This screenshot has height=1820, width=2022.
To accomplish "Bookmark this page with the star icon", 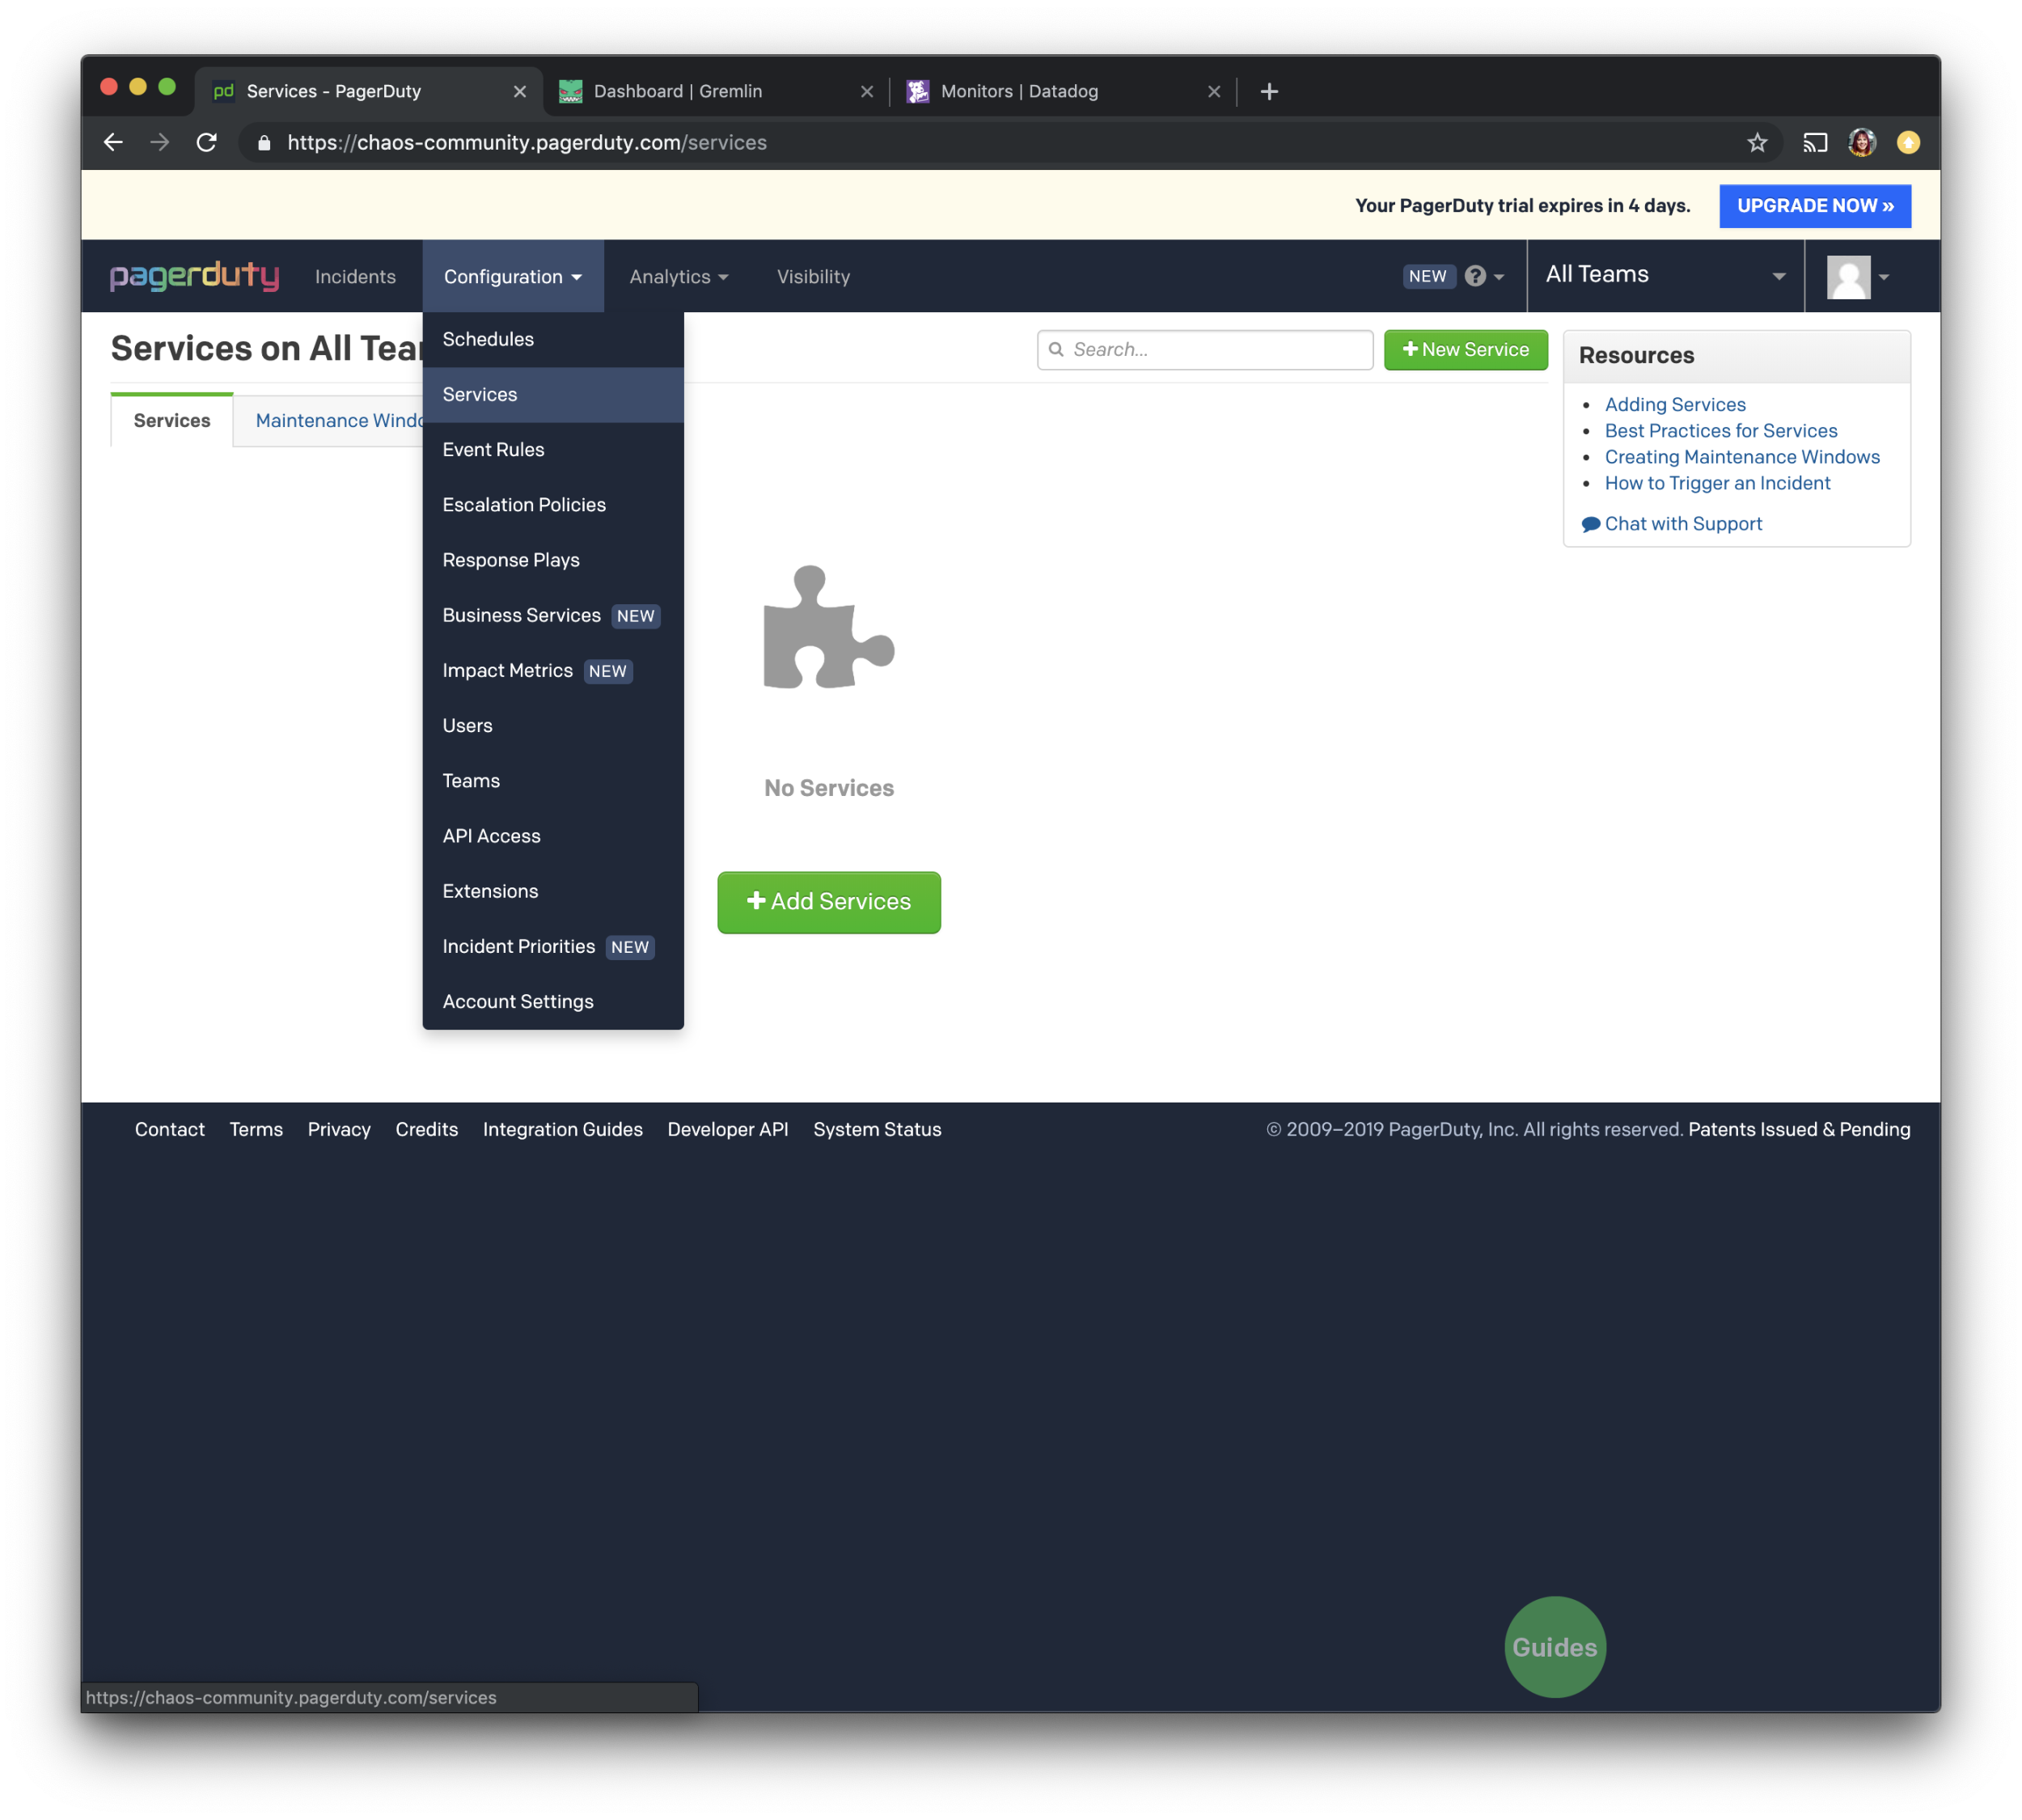I will pos(1757,143).
